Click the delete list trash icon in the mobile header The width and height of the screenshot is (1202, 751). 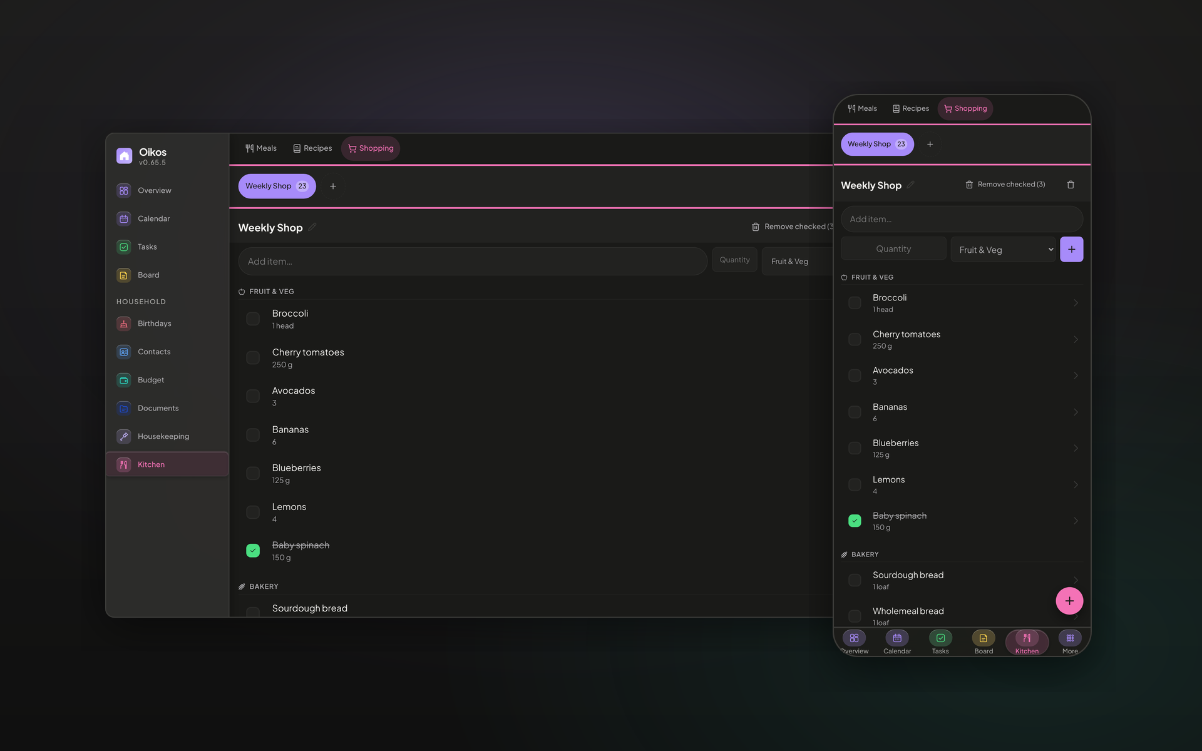tap(1071, 185)
